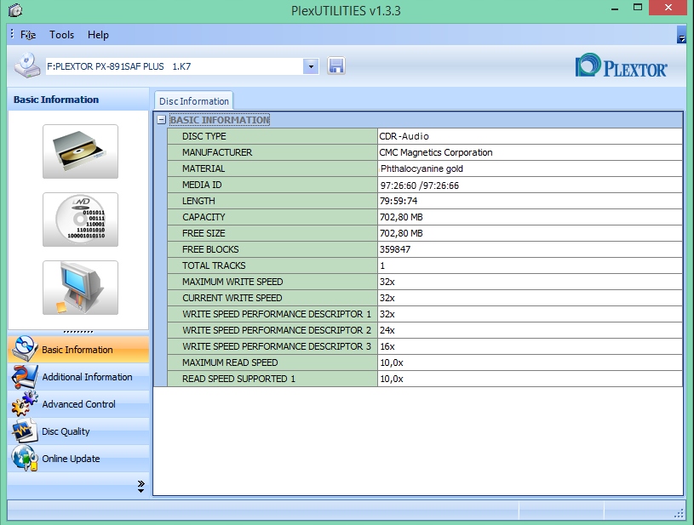Image resolution: width=694 pixels, height=525 pixels.
Task: Click the computer monitor icon in sidebar
Action: coord(80,288)
